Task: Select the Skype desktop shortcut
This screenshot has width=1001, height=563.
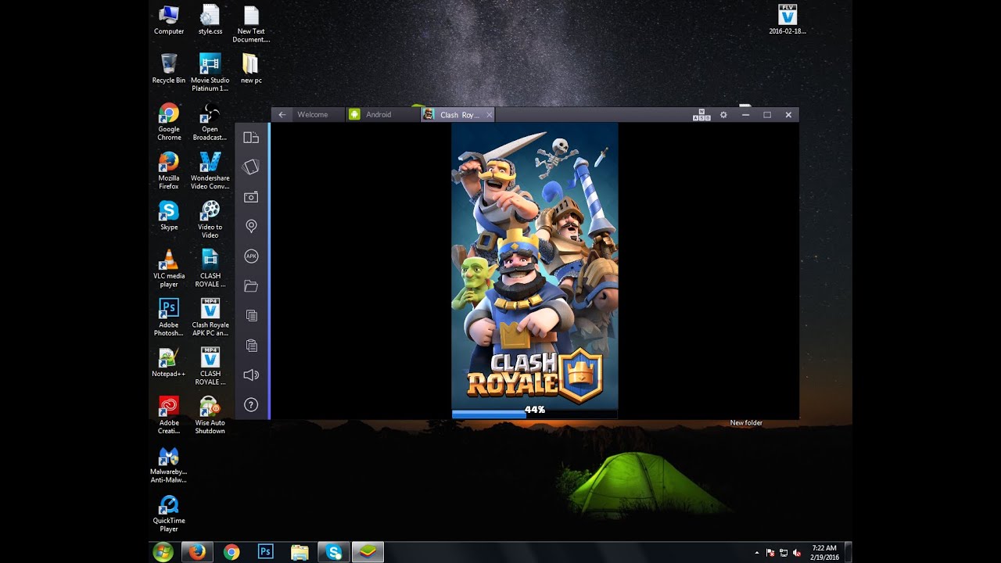Action: [x=169, y=215]
